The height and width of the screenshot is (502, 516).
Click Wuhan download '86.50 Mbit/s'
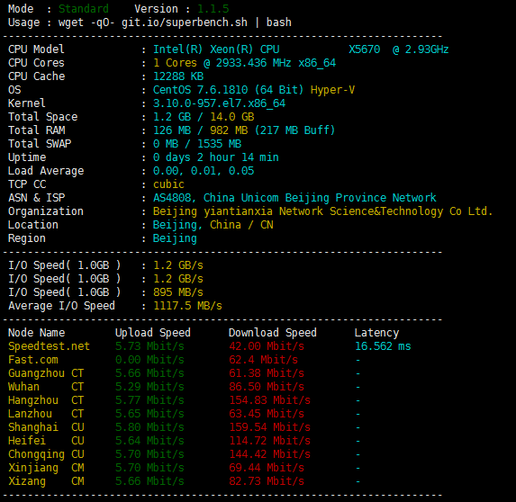coord(267,387)
